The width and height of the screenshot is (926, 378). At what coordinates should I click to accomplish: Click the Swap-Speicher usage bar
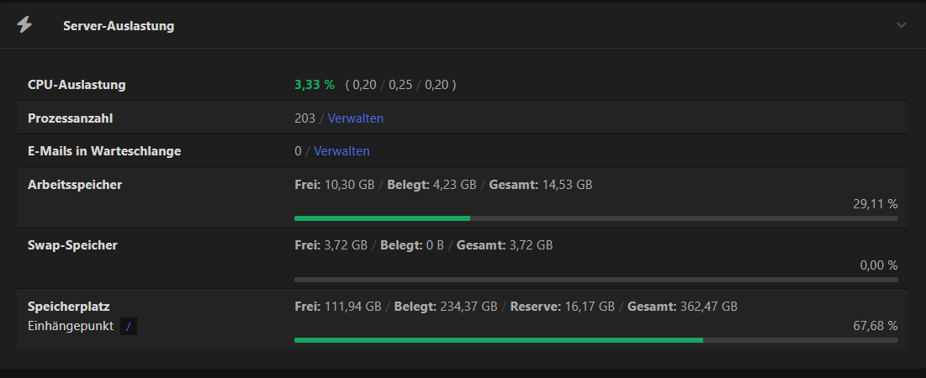coord(595,279)
